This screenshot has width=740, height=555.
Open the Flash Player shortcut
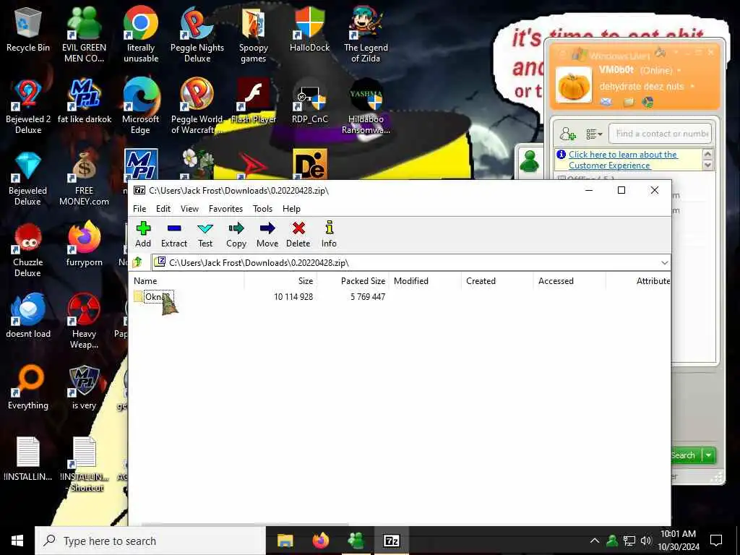pyautogui.click(x=254, y=101)
